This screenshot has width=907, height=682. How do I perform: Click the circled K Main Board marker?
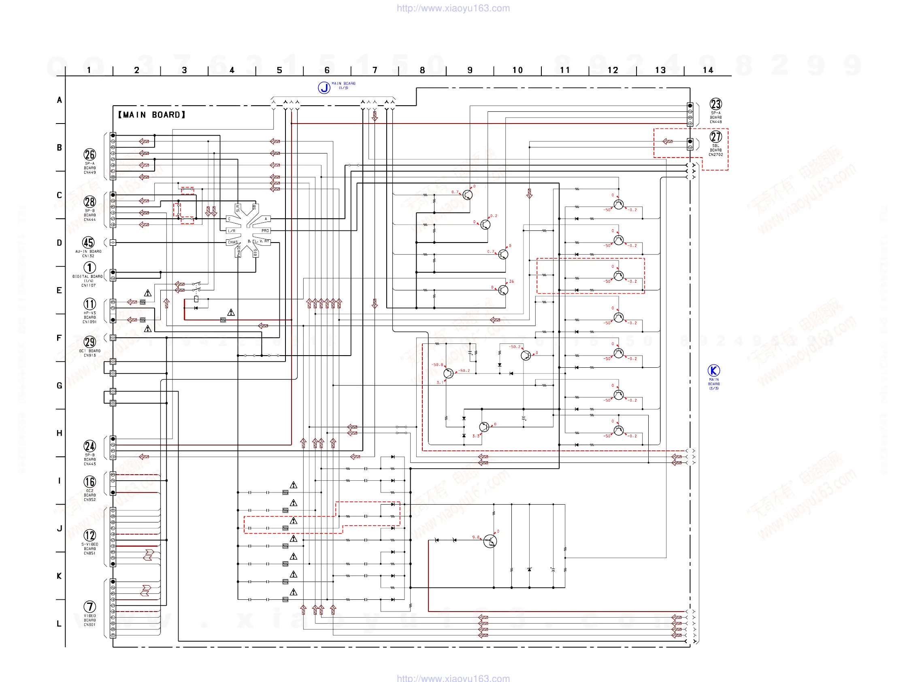pyautogui.click(x=713, y=371)
